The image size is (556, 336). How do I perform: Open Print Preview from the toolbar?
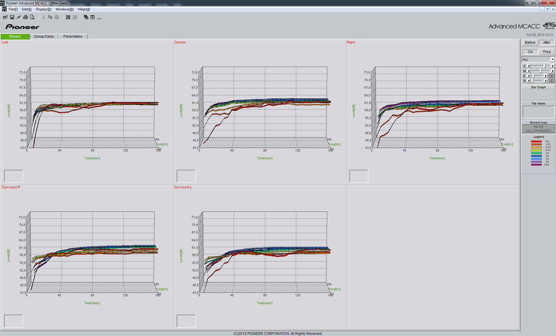point(32,17)
